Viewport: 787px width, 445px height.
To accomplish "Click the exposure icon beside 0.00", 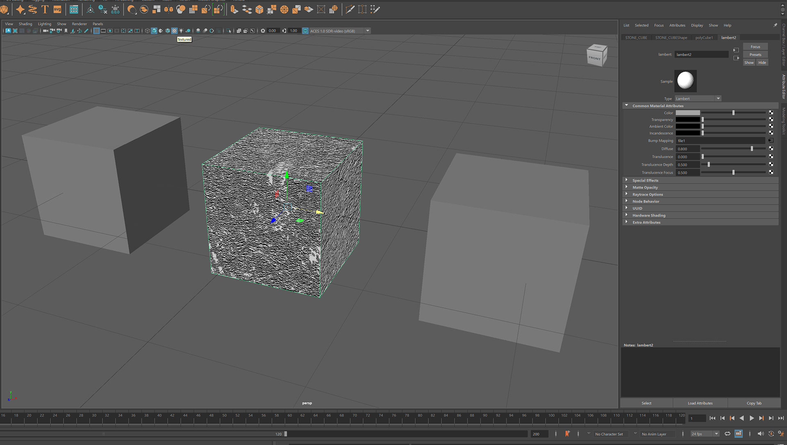I will pos(263,31).
